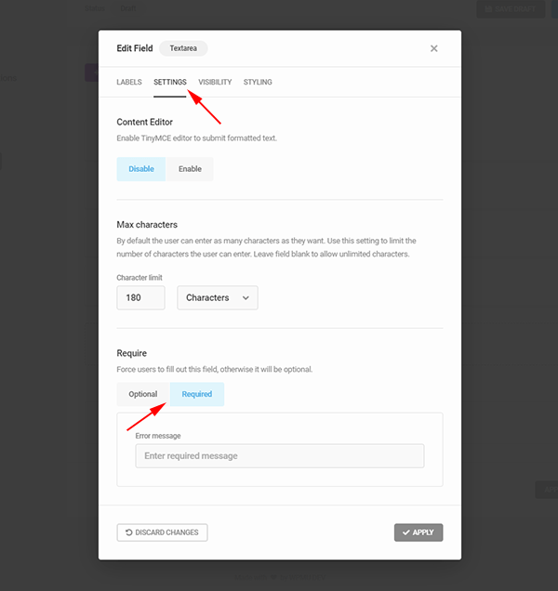
Task: Click the chevron arrow on Characters dropdown
Action: pos(246,298)
